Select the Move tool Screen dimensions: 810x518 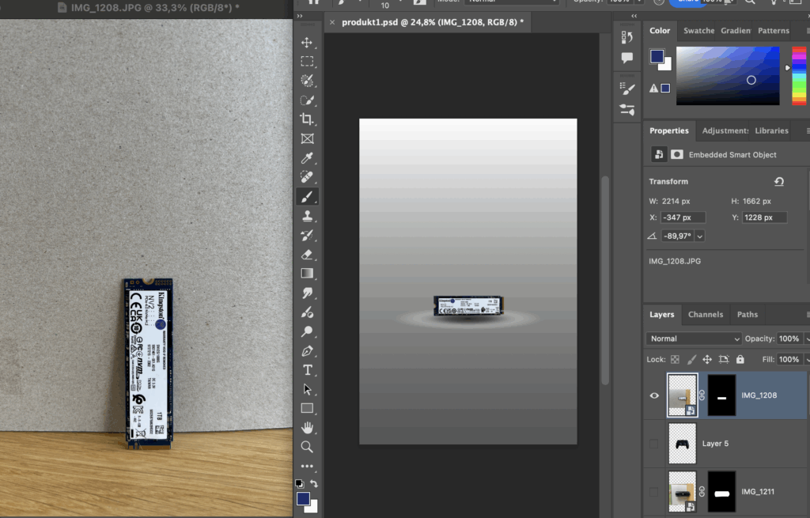[307, 43]
